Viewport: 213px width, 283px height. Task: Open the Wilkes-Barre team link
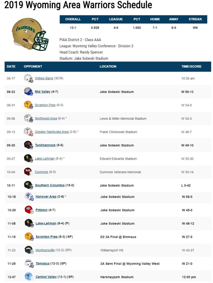(x=44, y=78)
